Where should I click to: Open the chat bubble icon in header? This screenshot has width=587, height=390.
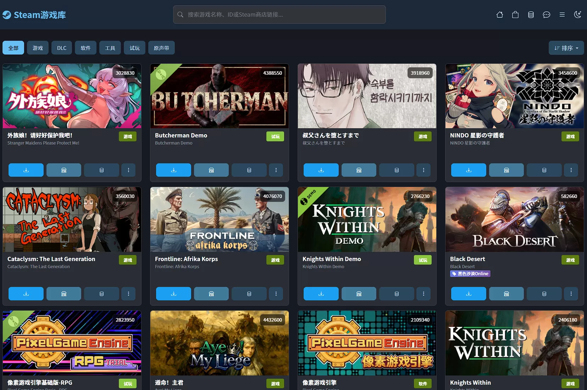pyautogui.click(x=546, y=15)
